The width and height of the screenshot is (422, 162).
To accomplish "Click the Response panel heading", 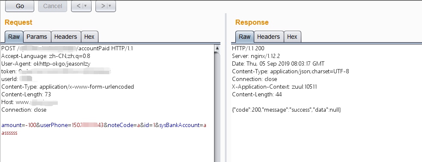I will click(x=252, y=22).
